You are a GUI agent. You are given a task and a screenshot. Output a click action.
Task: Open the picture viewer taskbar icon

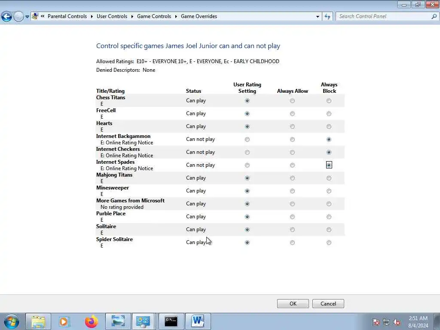click(118, 321)
